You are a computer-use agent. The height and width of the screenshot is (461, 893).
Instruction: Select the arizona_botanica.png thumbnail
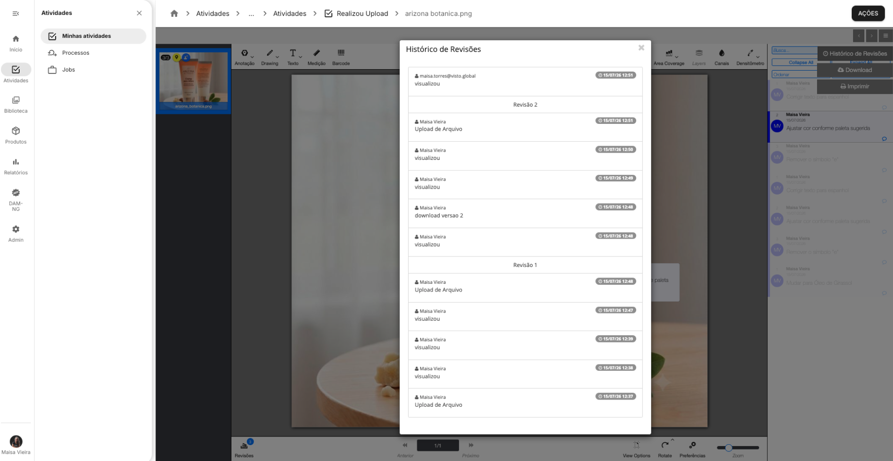(193, 81)
